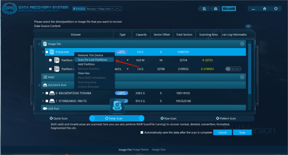
Task: Click the toolbox icon in top toolbar
Action: 215,9
